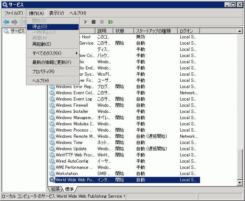Click gear icon of Windows Update row
Screen dimensions: 245x201
(x=52, y=149)
